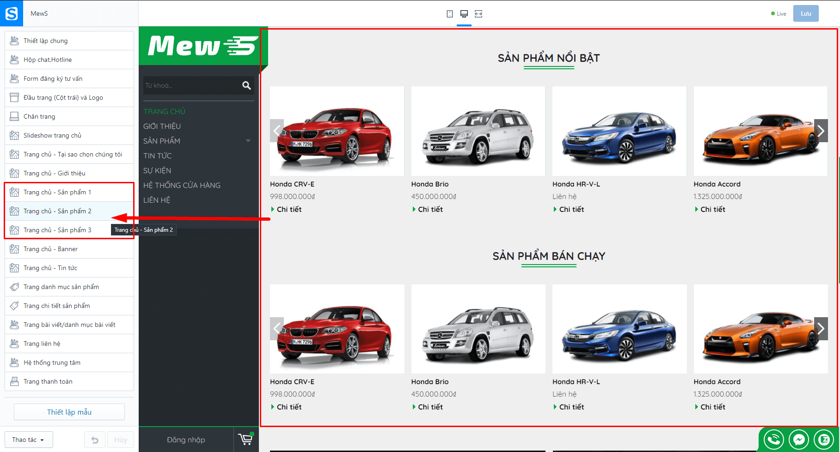Previous arrow in Sản phẩm nổi bật carousel

click(x=277, y=131)
